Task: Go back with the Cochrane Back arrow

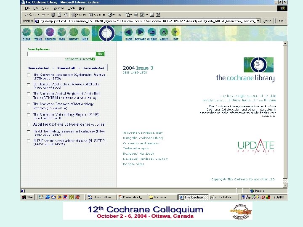Action: tap(128, 32)
